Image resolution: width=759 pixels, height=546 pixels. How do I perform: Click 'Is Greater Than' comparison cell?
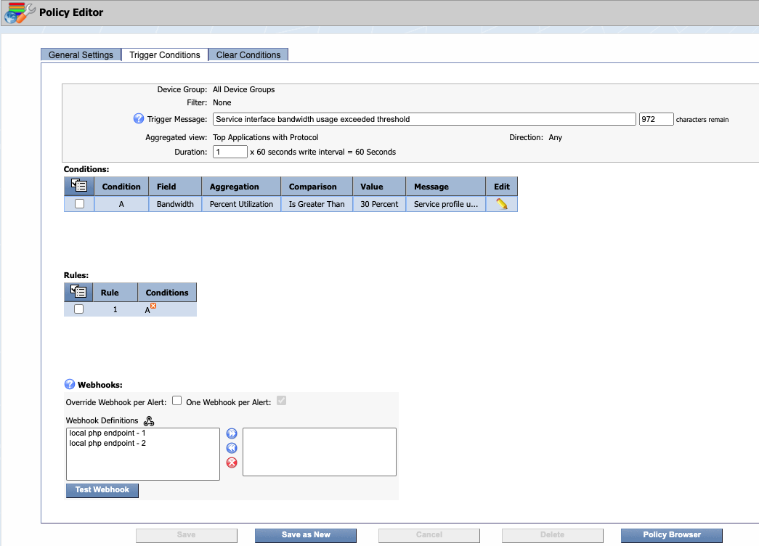(x=317, y=204)
